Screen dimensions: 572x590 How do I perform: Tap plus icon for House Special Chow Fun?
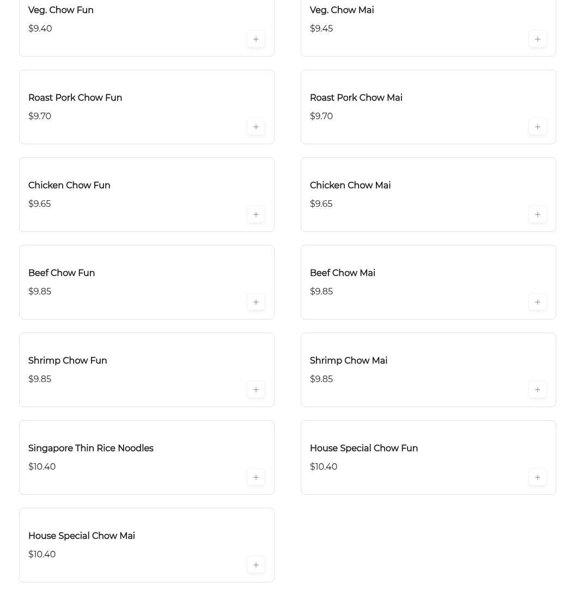pos(538,477)
